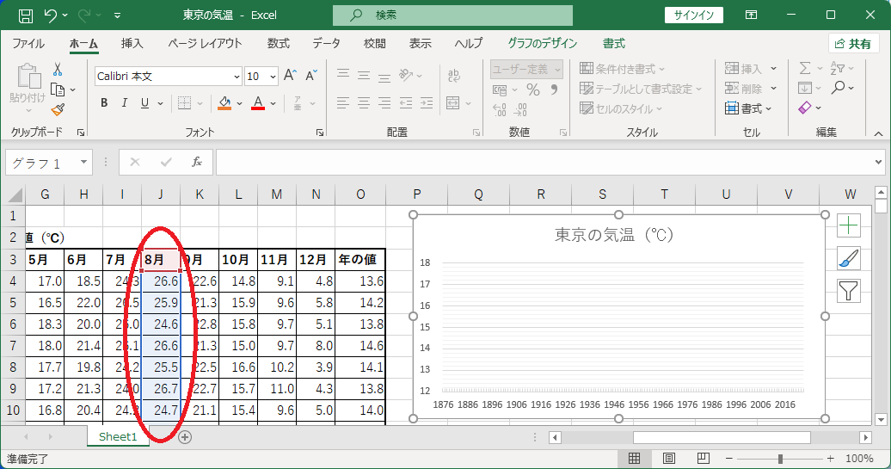Align text to the middle vertically
The image size is (891, 469).
pos(364,75)
